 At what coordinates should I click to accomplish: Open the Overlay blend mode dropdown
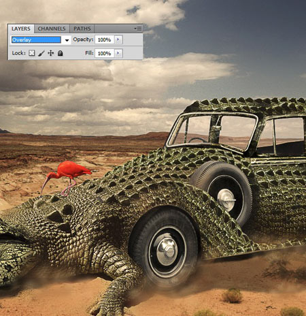[36, 39]
